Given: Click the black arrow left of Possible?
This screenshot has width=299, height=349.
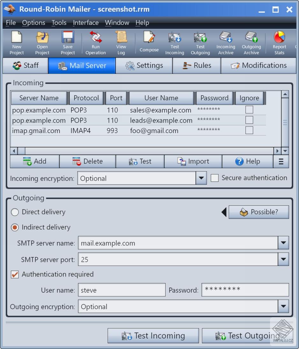Looking at the screenshot, I should 224,212.
